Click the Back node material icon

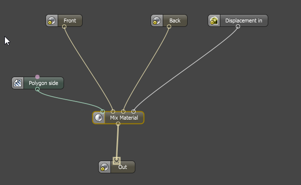click(x=157, y=21)
